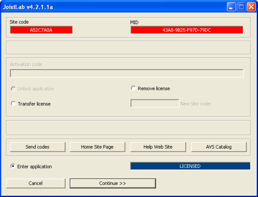Click Continue >> to proceed
258x197 pixels.
(113, 183)
